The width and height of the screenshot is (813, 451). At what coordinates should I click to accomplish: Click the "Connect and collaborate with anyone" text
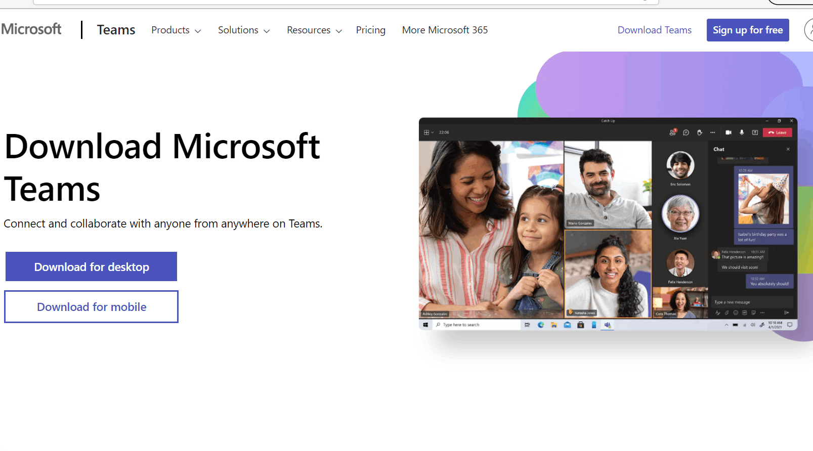163,223
